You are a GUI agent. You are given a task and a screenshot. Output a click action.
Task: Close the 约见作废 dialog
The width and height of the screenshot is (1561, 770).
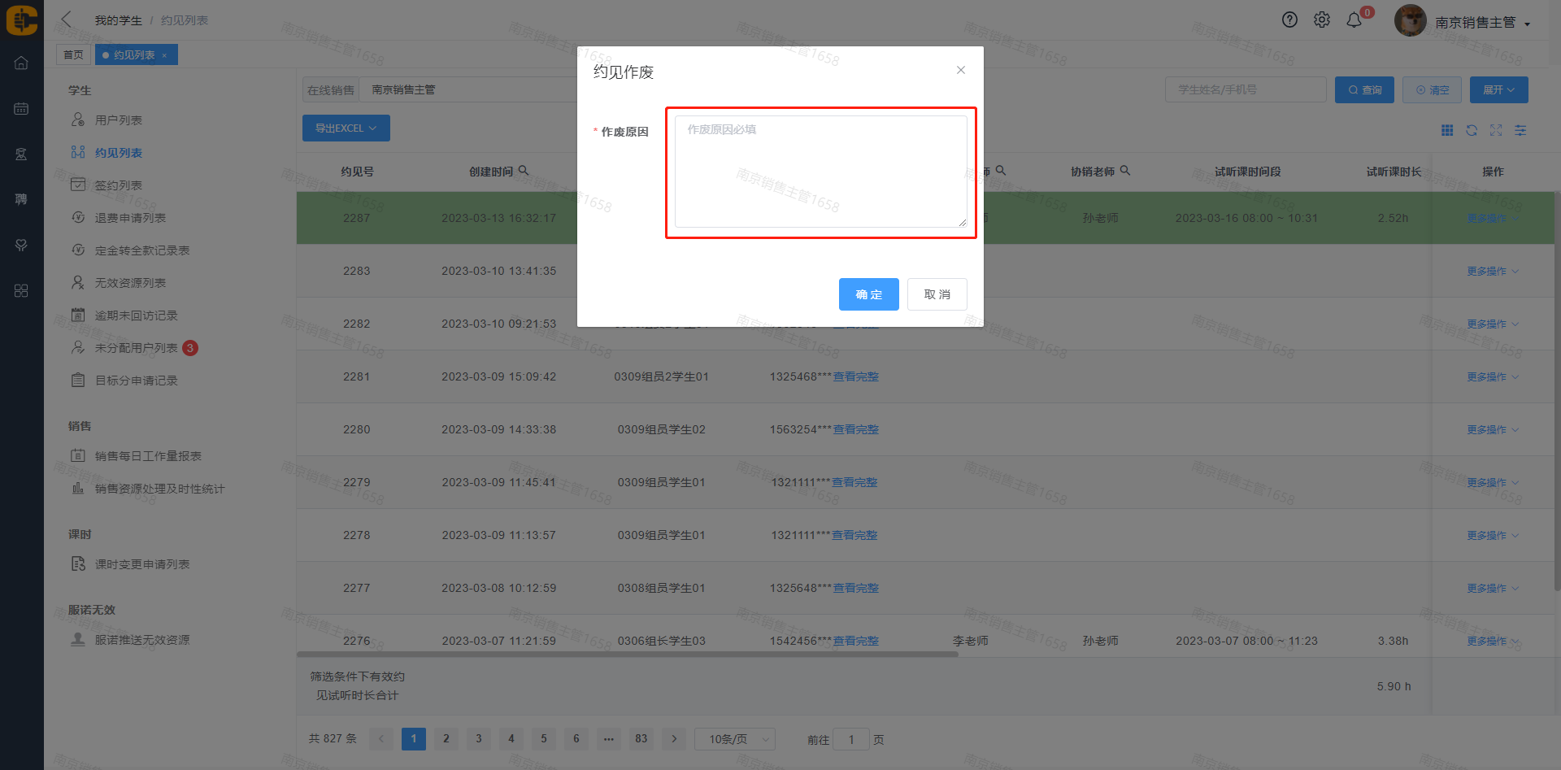click(x=961, y=70)
